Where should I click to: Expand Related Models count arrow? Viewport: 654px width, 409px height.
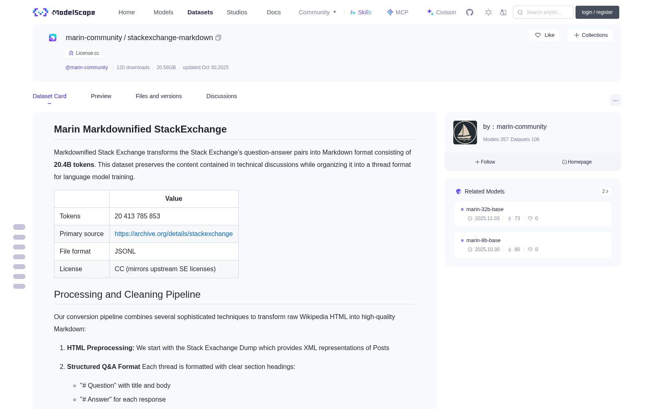605,191
